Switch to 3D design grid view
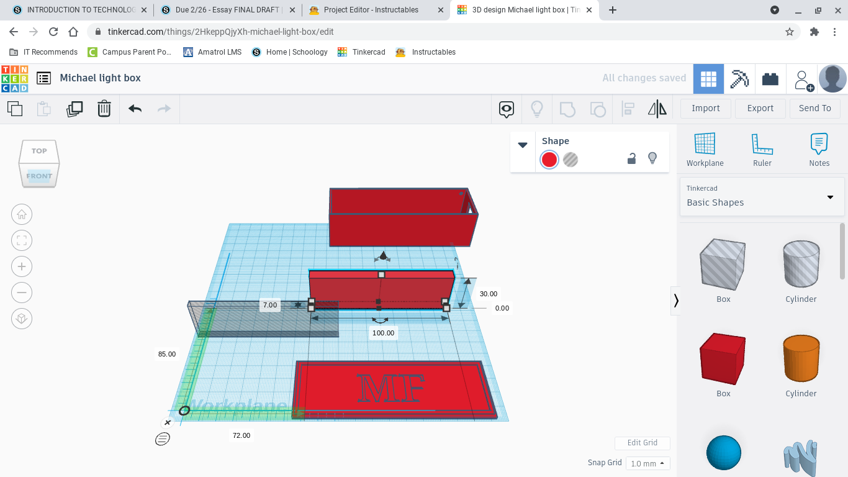Screen dimensions: 848x477 click(x=708, y=79)
